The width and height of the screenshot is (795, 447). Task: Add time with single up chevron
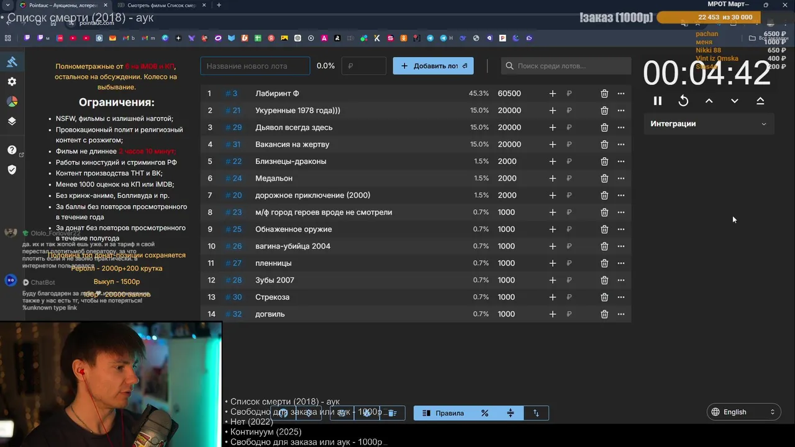(x=709, y=101)
